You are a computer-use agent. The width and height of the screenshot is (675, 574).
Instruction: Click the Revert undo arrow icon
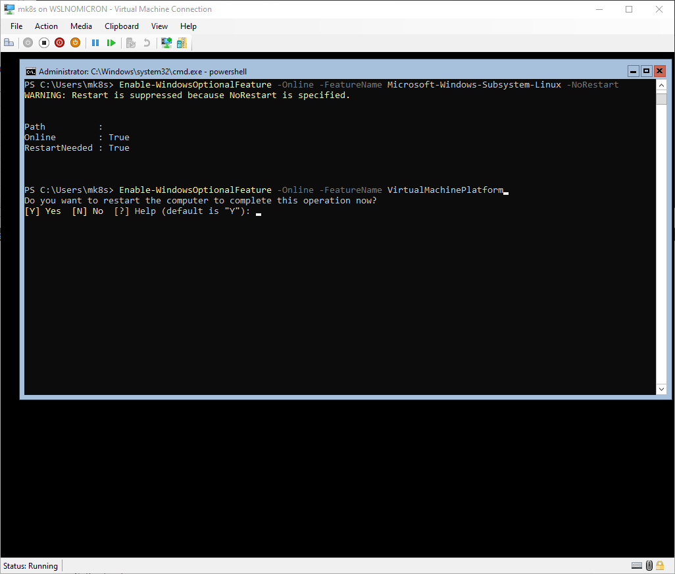click(x=147, y=43)
